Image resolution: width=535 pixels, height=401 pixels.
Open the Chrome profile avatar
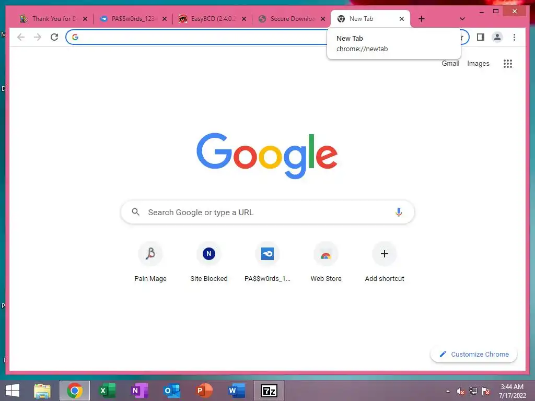(x=497, y=37)
